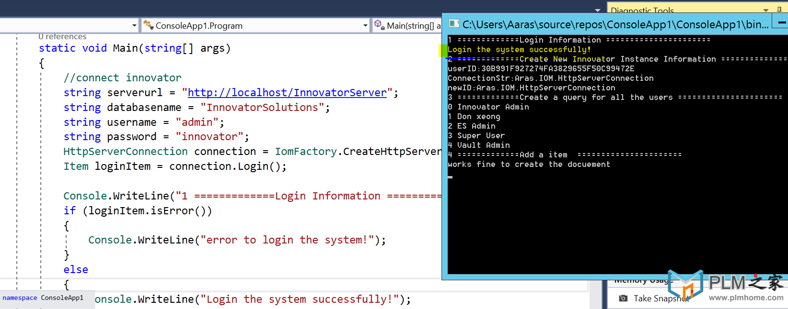Screen dimensions: 788x309
Task: Click Console.WriteLine Login Information code line
Action: (252, 196)
